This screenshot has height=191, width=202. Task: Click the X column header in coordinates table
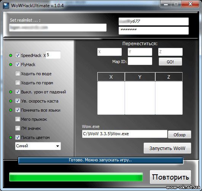(111, 77)
